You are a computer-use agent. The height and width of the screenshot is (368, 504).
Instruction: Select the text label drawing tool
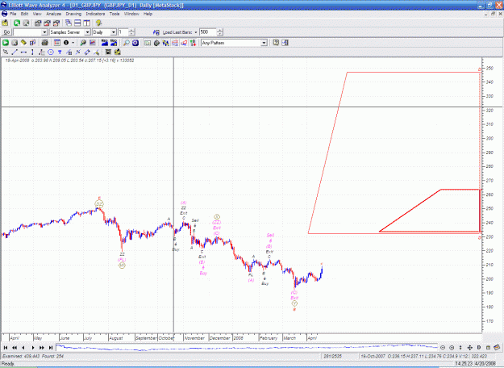coord(60,52)
